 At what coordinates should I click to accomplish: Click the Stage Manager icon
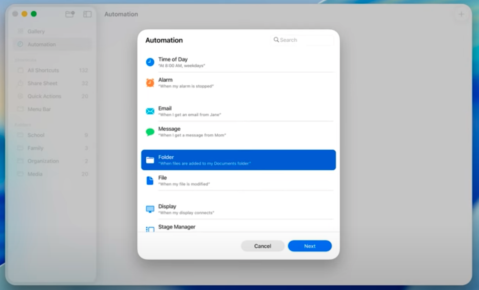pyautogui.click(x=150, y=229)
